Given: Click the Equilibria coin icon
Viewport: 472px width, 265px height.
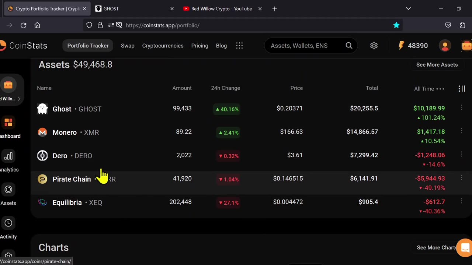Looking at the screenshot, I should [x=42, y=202].
